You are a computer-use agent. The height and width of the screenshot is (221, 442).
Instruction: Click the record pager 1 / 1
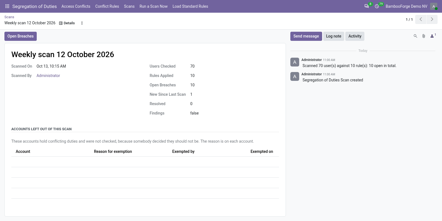(x=409, y=19)
